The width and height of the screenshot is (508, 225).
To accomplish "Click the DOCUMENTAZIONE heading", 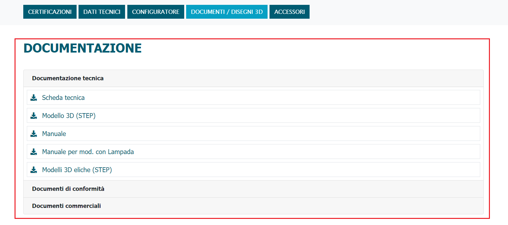I will 83,48.
